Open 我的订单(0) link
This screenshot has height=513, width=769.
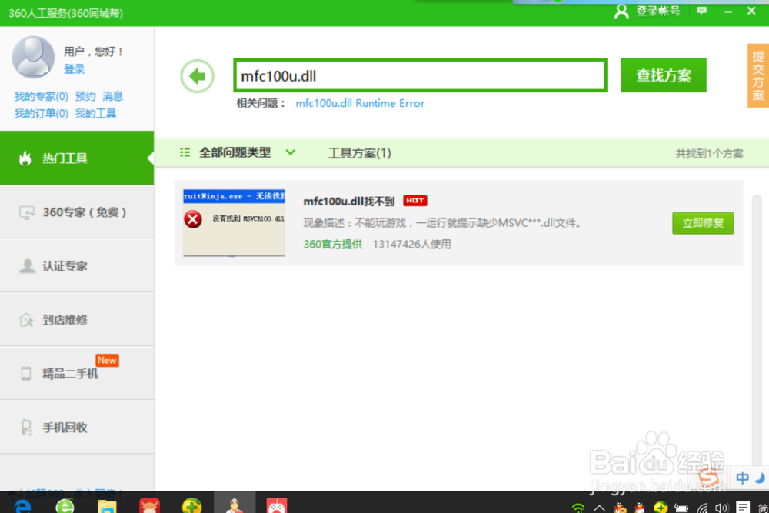(x=42, y=113)
